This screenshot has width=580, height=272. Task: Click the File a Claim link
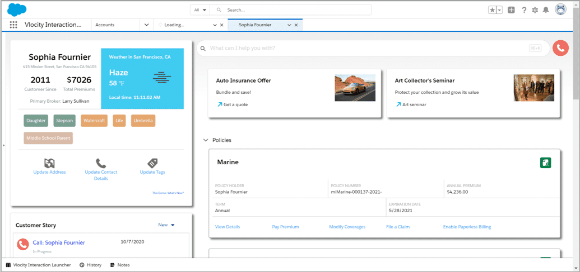(x=398, y=227)
